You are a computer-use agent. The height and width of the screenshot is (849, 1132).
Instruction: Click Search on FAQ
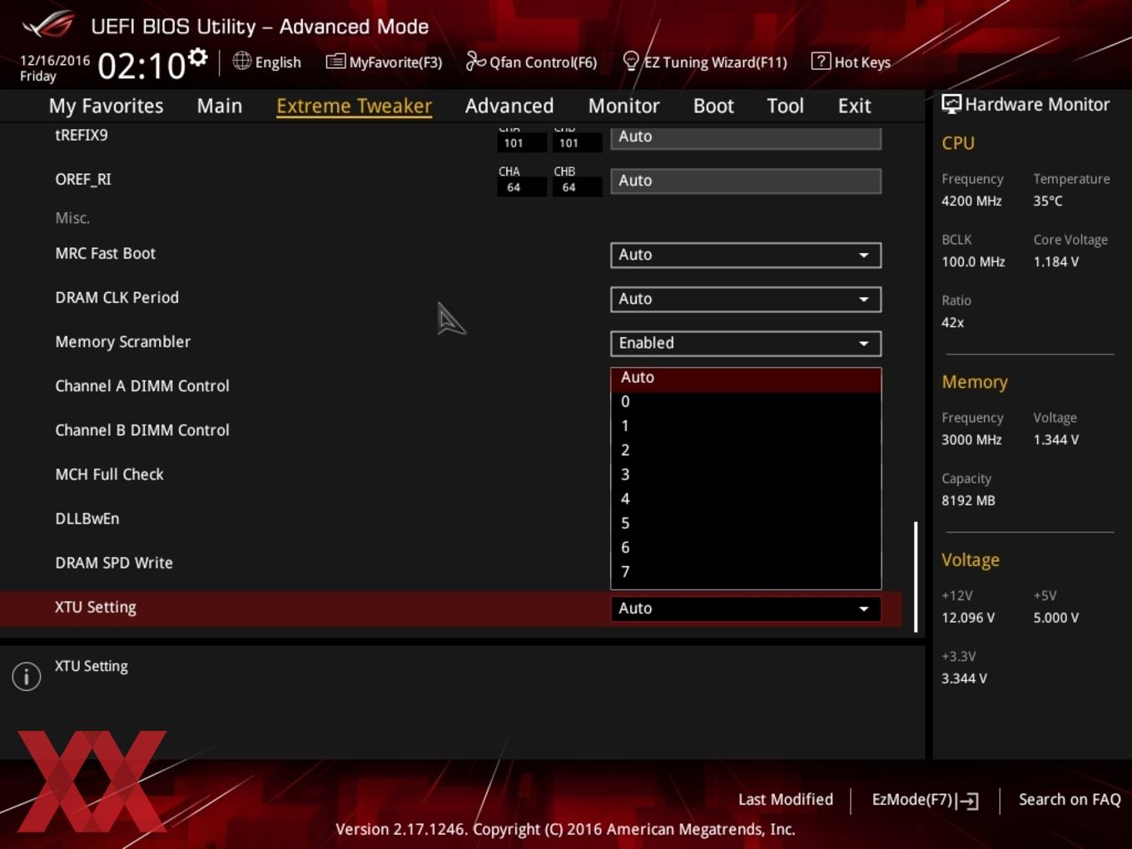(x=1070, y=800)
